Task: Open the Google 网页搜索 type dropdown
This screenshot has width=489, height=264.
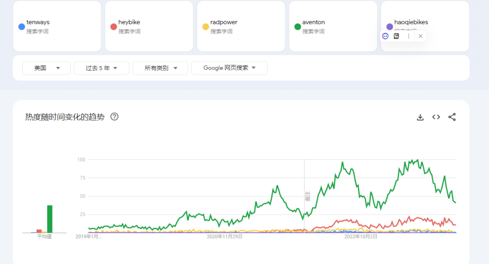Action: click(x=229, y=68)
